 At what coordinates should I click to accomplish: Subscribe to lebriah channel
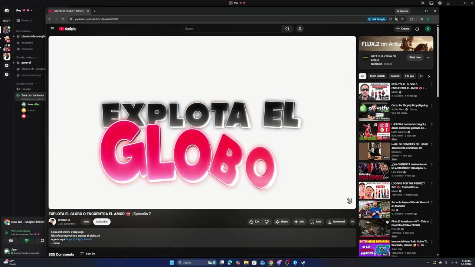pos(102,222)
